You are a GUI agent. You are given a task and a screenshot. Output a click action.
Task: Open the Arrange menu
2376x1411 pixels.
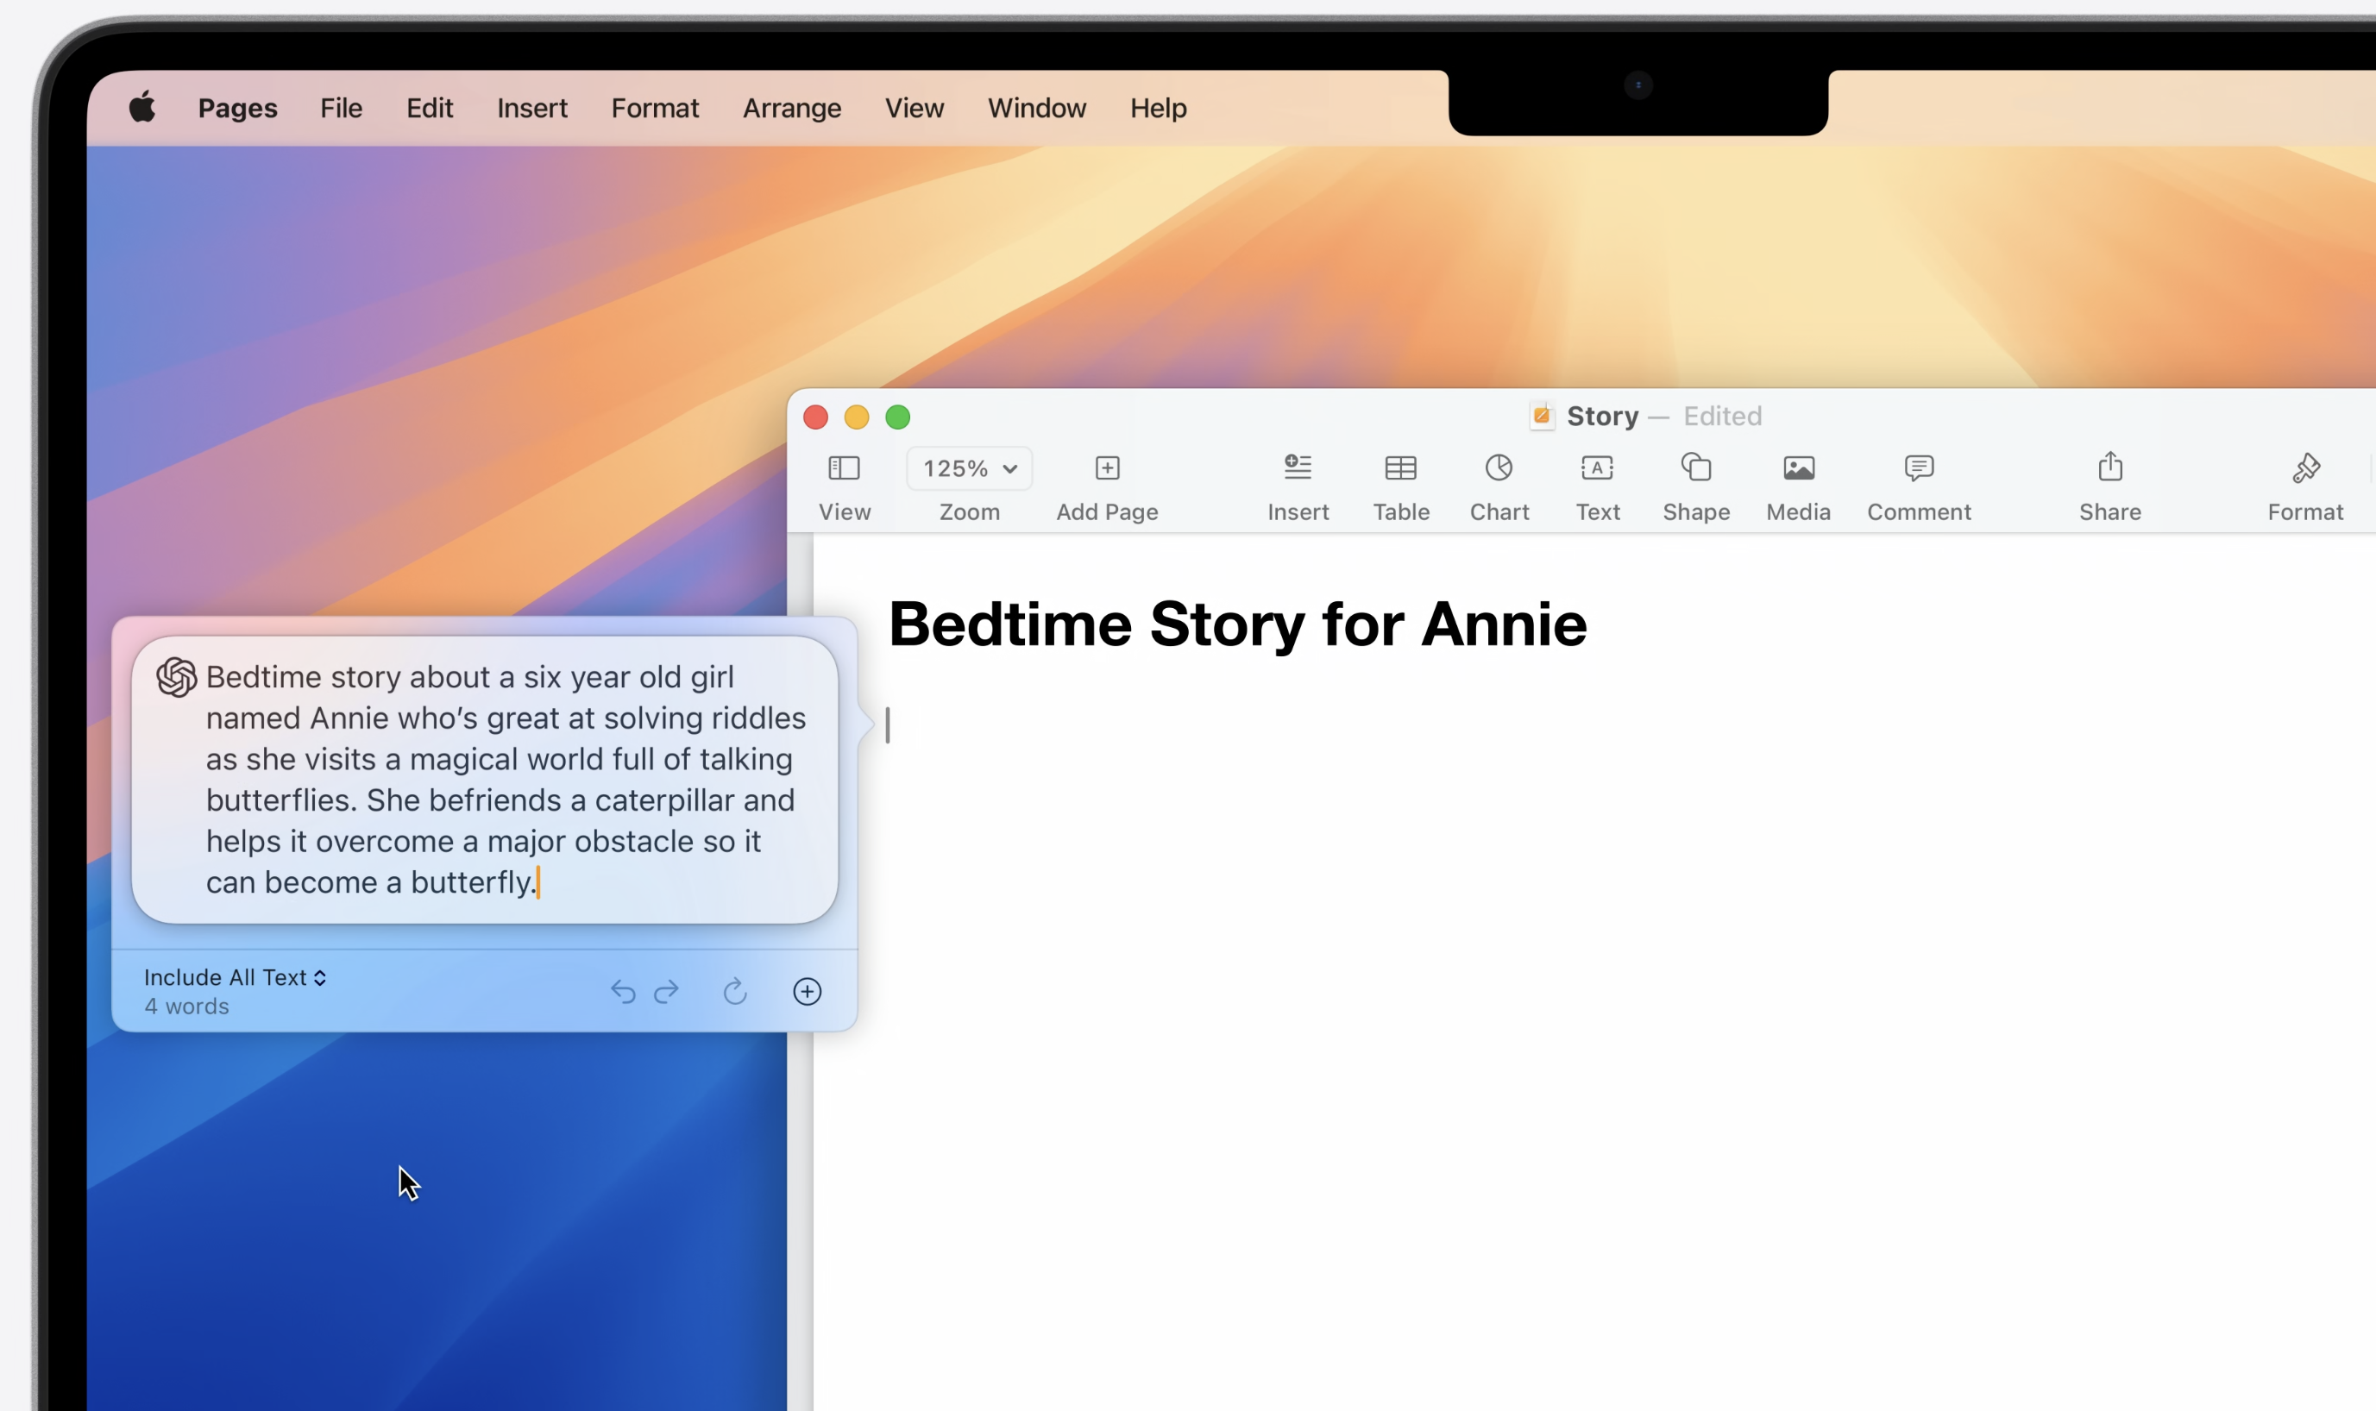pos(791,109)
